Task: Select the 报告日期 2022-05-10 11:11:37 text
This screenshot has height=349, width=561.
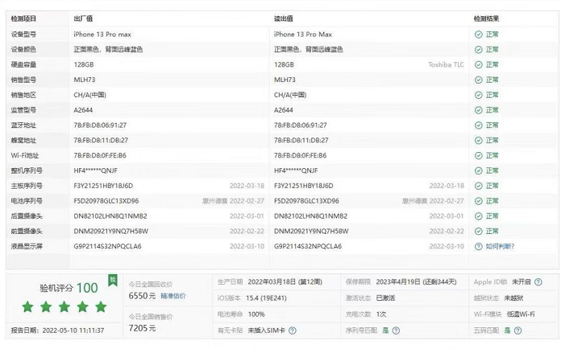Action: pyautogui.click(x=57, y=331)
